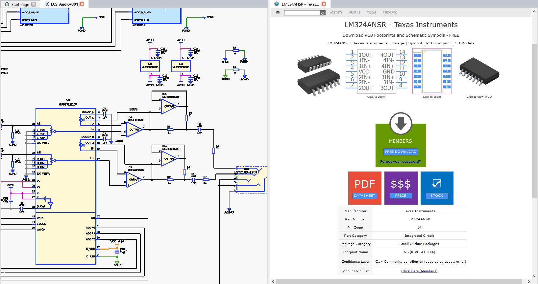Select the IC3 MUSES8820E power symbol box
The image size is (538, 284).
[x=150, y=66]
